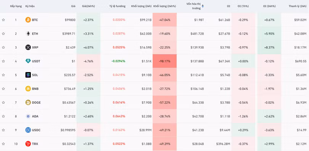Toggle the favorite star for BNB
This screenshot has height=151, width=309.
click(3, 89)
